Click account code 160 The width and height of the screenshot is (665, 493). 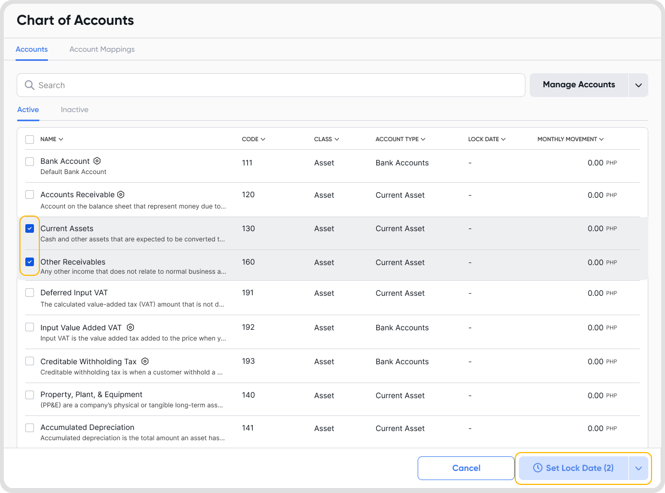tap(248, 262)
